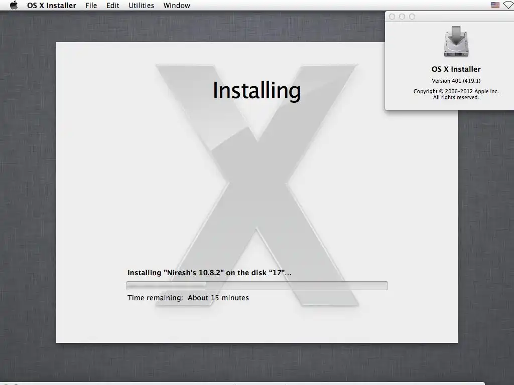Zoom the About OS X Installer window

coord(412,17)
